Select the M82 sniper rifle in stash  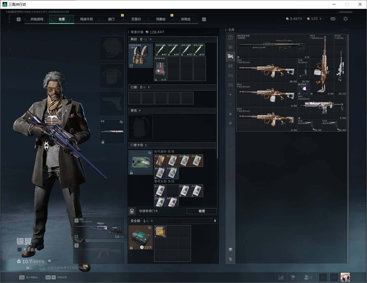pyautogui.click(x=273, y=46)
